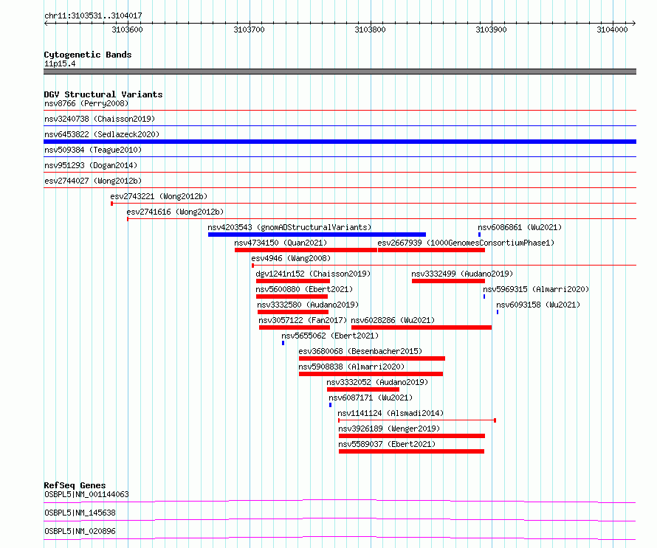Select nsv3332580 (Audano2019) label
Screen dimensions: 657x548
pos(308,305)
